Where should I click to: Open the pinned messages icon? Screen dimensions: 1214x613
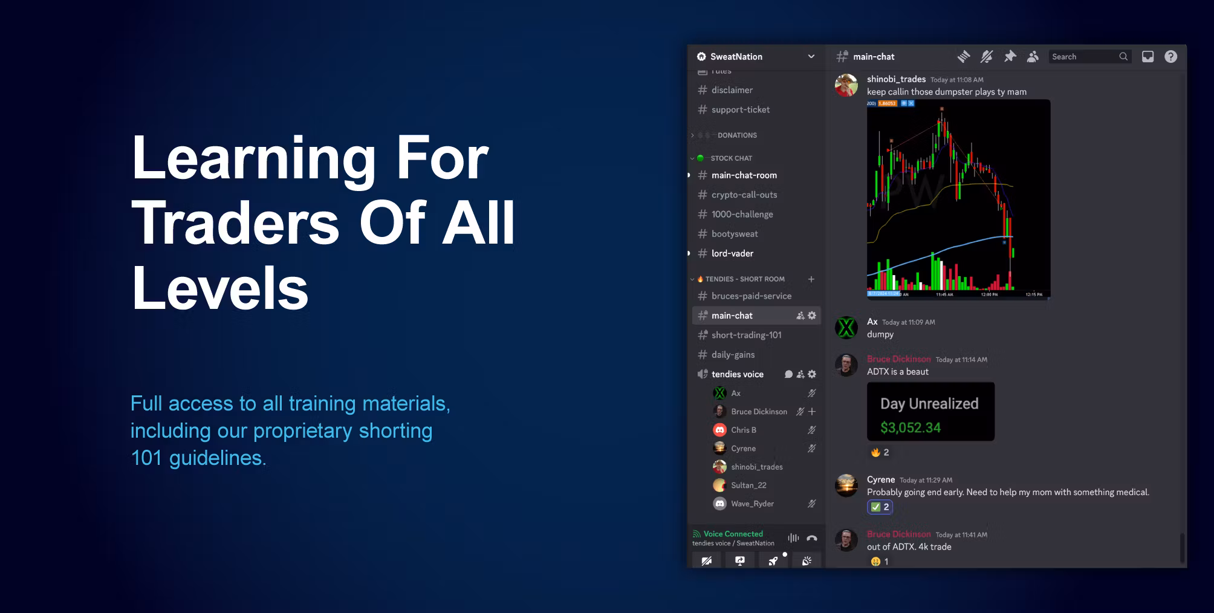click(x=1010, y=57)
